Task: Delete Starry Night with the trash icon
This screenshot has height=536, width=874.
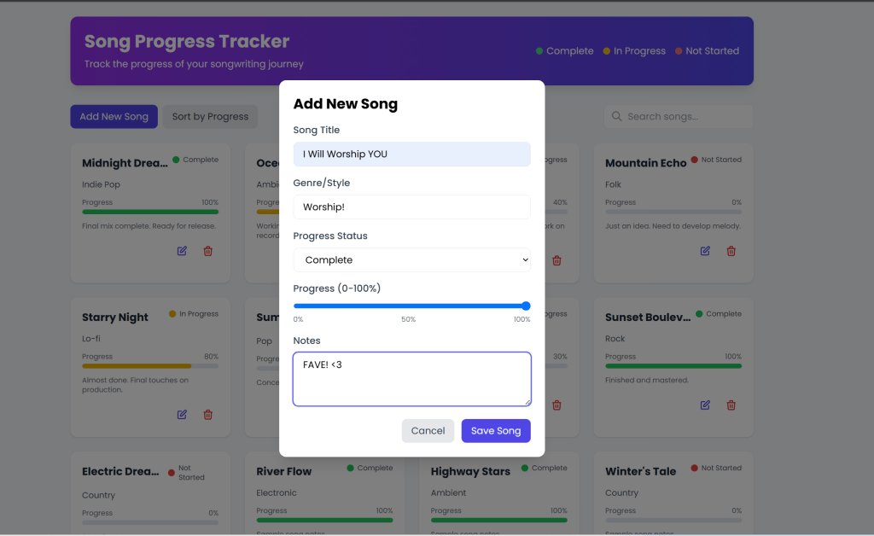Action: [x=207, y=414]
